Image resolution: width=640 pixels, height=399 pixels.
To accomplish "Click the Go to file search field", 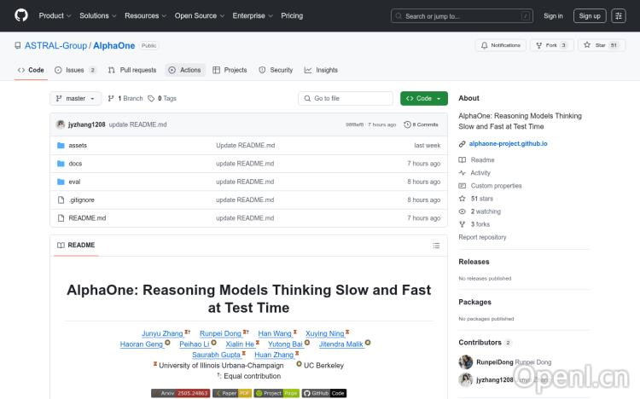I will [x=345, y=99].
